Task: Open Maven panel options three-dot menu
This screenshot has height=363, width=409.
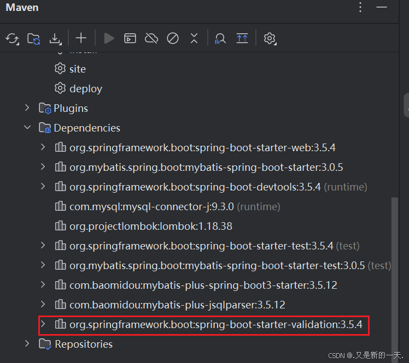Action: click(x=360, y=7)
